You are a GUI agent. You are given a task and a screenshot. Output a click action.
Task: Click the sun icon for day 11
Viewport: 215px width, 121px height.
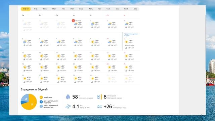coord(126,42)
